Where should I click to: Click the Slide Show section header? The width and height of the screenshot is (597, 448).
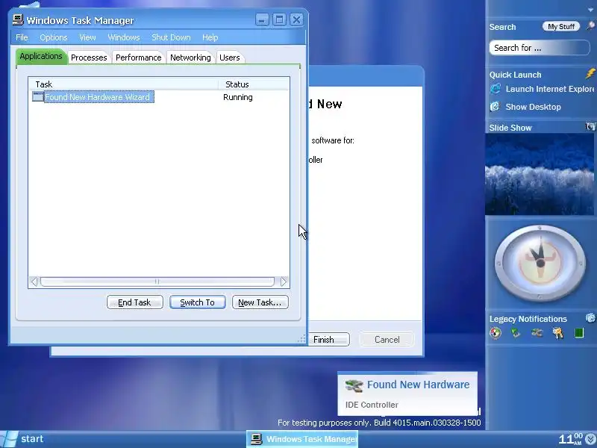point(510,128)
